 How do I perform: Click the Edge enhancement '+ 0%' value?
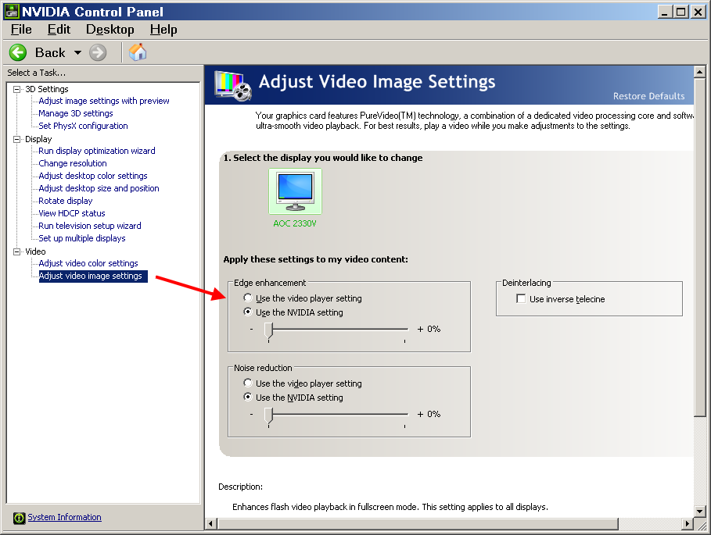pyautogui.click(x=429, y=329)
